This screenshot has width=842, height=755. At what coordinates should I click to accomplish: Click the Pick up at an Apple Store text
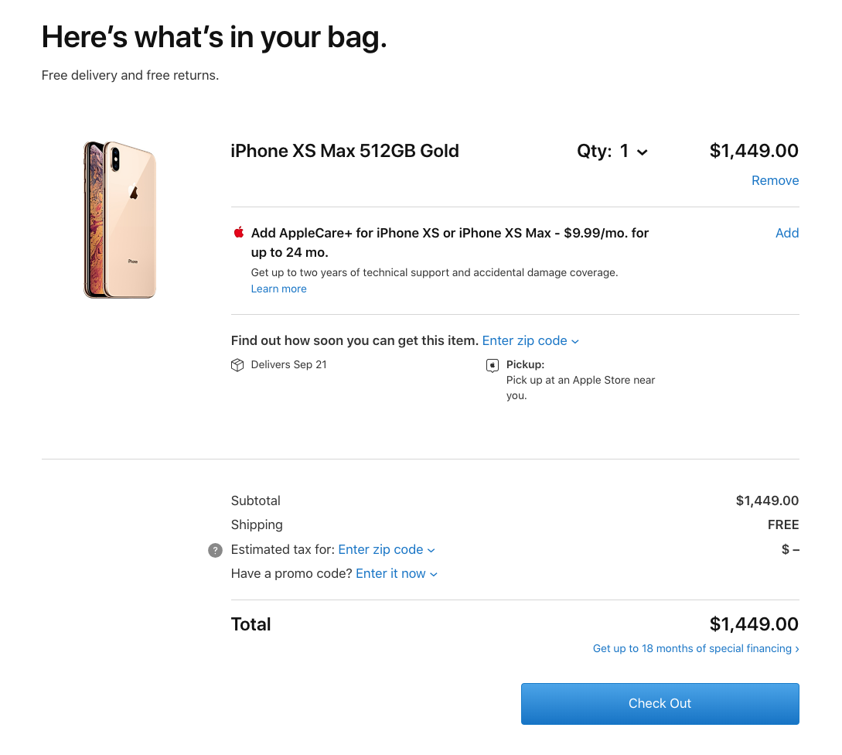[581, 388]
